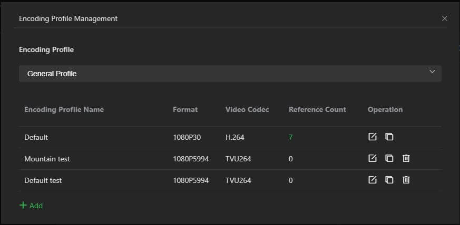Select the Default test row name
This screenshot has width=460, height=225.
43,180
